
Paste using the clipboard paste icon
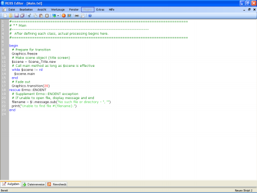(41, 16)
